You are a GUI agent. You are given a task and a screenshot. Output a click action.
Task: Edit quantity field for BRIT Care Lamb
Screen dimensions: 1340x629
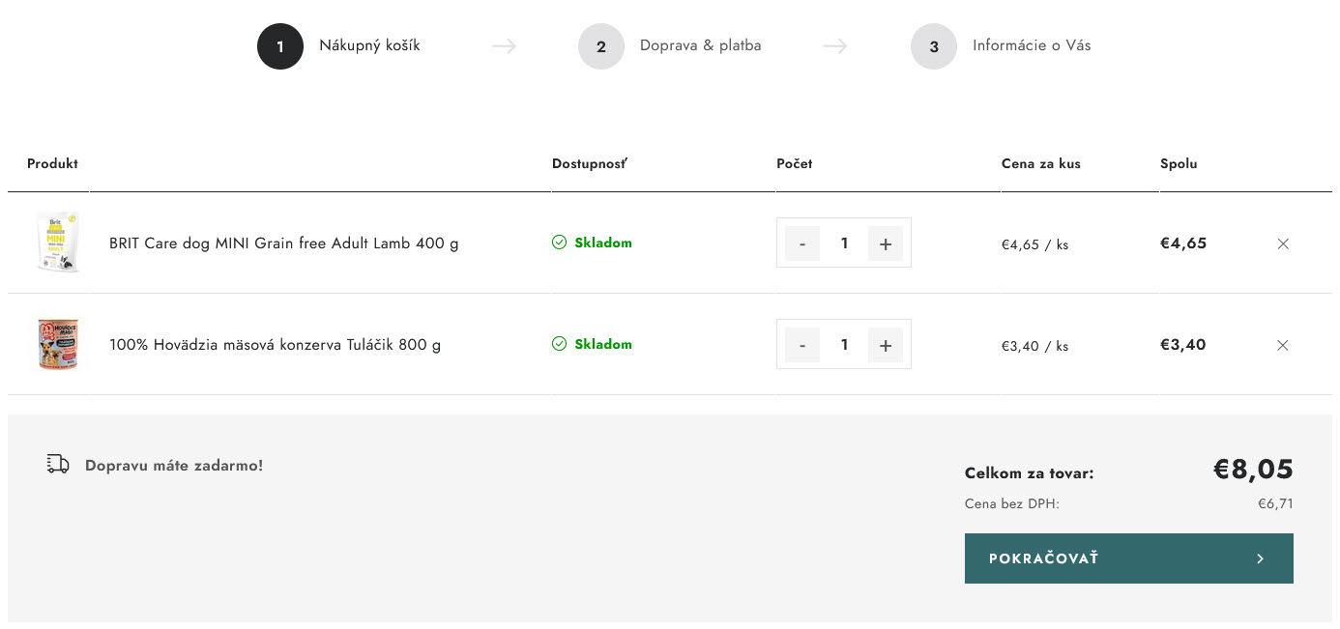[844, 243]
